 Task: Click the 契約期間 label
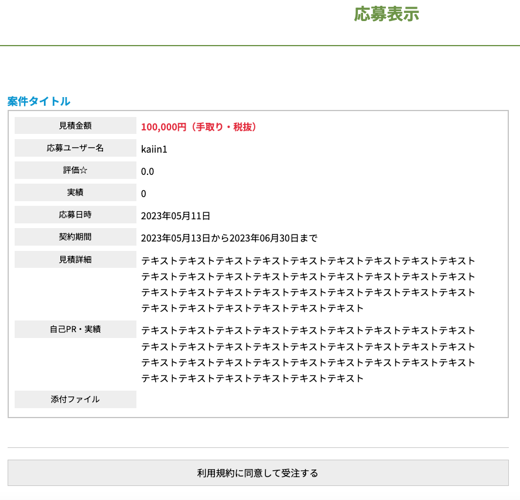[75, 237]
